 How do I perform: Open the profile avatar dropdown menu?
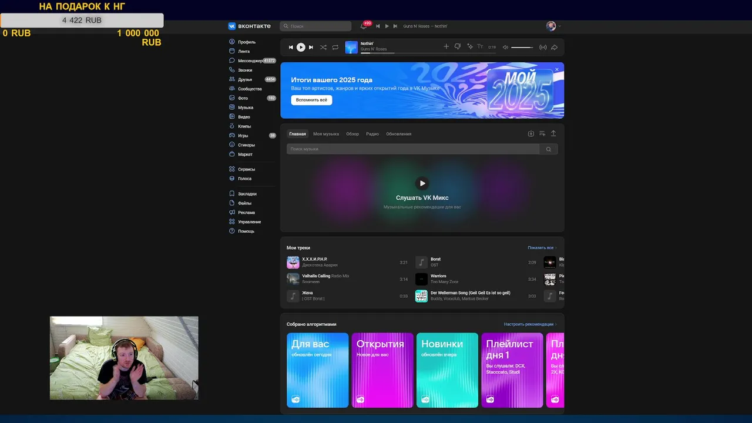(553, 26)
